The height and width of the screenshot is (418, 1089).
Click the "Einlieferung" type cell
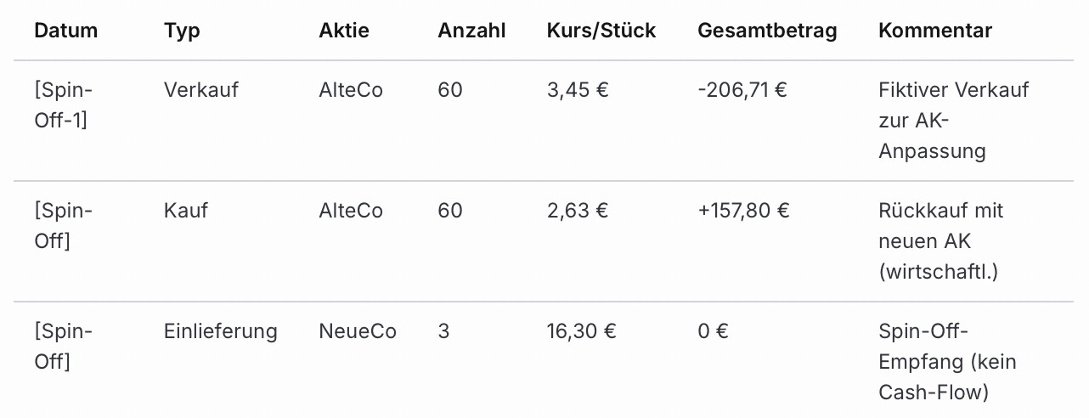(x=221, y=331)
